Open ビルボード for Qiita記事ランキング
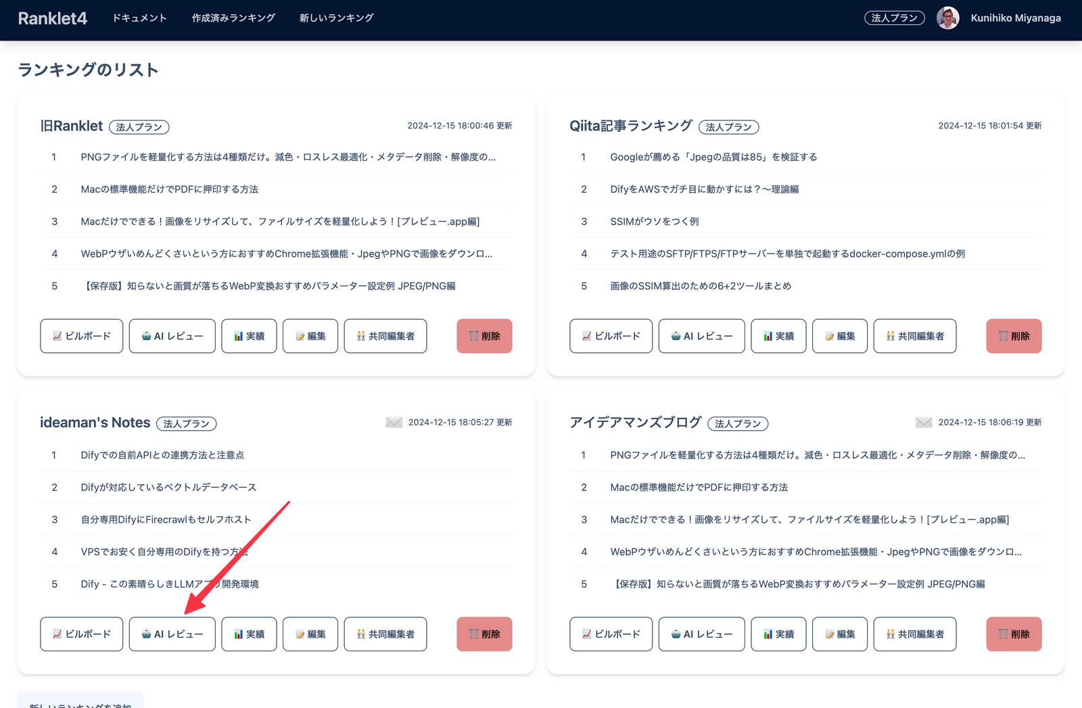This screenshot has width=1082, height=708. (x=611, y=336)
